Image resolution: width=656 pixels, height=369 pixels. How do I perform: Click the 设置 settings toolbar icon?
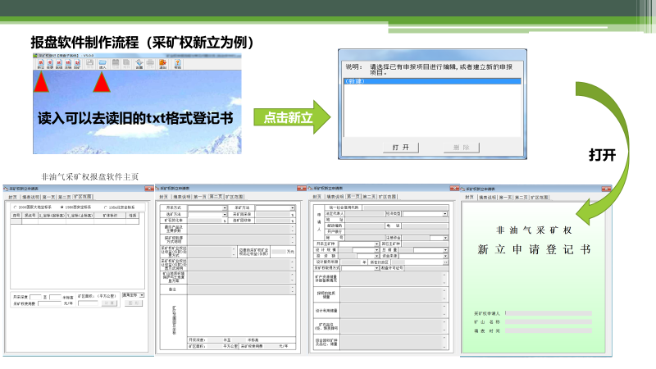(x=139, y=64)
